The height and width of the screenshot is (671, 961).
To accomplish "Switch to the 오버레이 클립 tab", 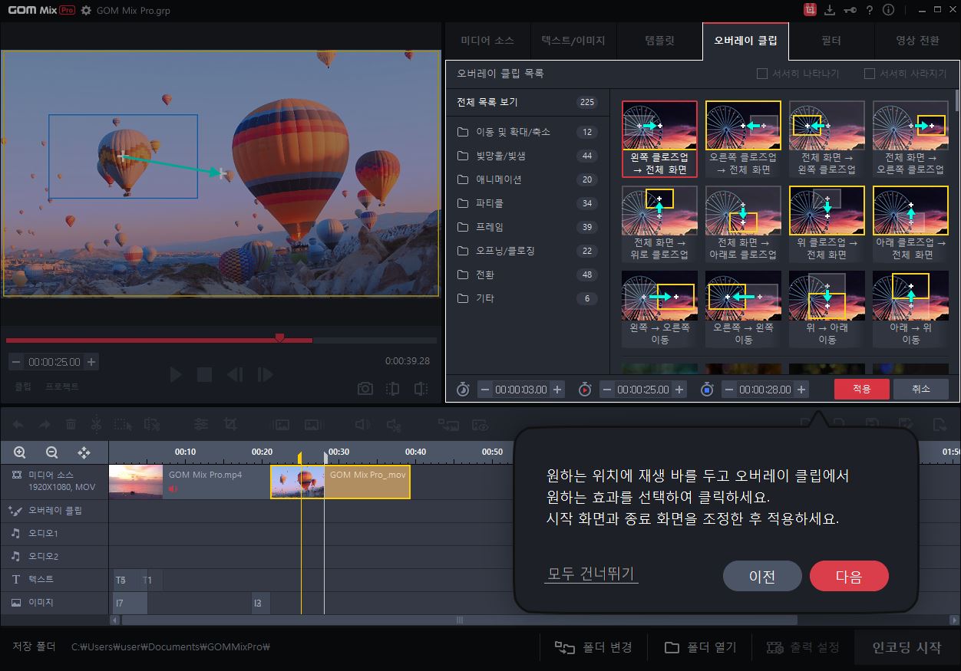I will 745,41.
